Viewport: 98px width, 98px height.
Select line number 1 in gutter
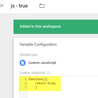pos(25,79)
